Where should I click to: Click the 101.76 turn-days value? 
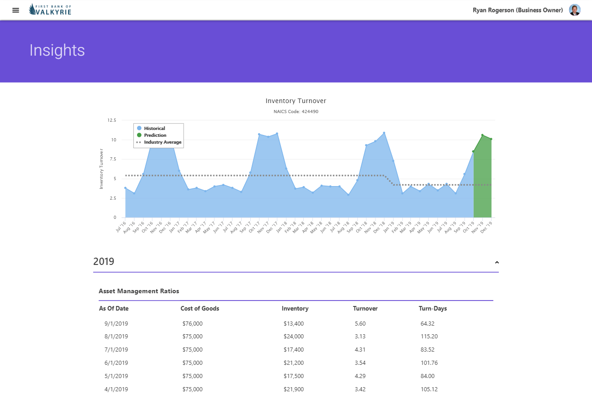(x=429, y=363)
